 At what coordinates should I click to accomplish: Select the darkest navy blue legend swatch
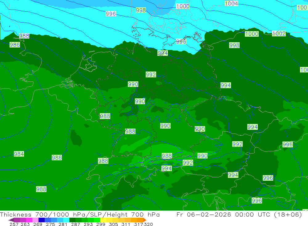42,220
